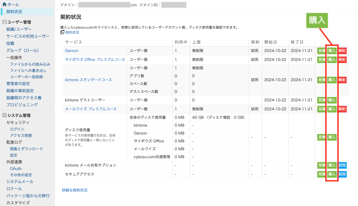
Task: Open 組織/ユーザー in the sidebar
Action: (19, 29)
